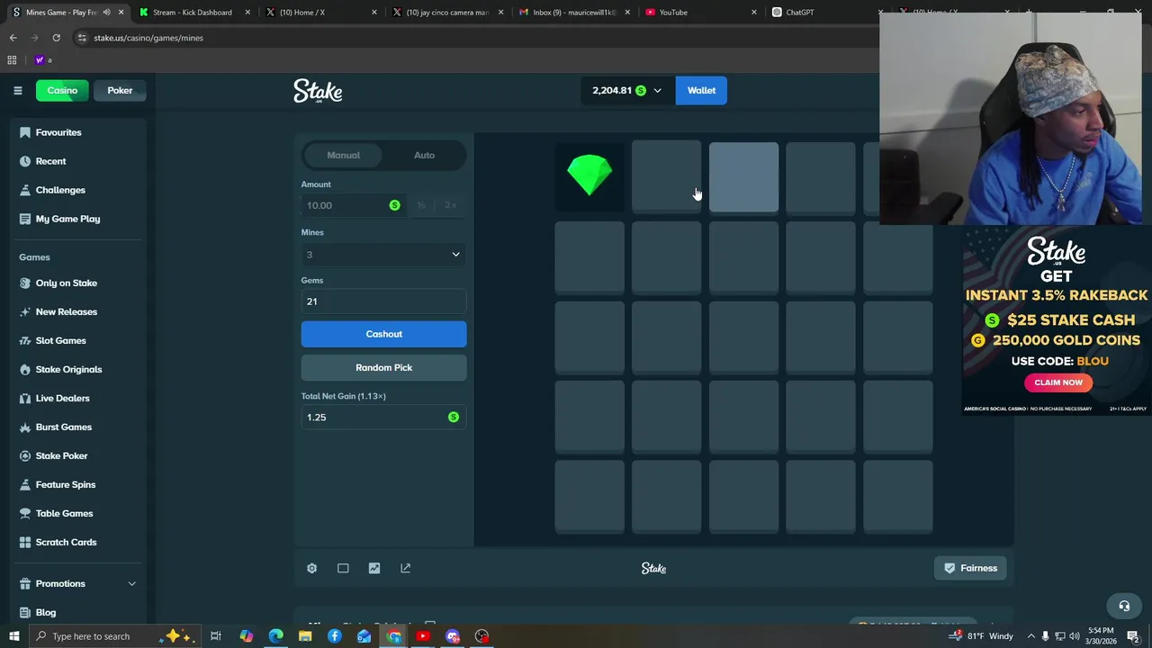Click the purple Yahoo bookmark
1152x648 pixels.
[40, 60]
